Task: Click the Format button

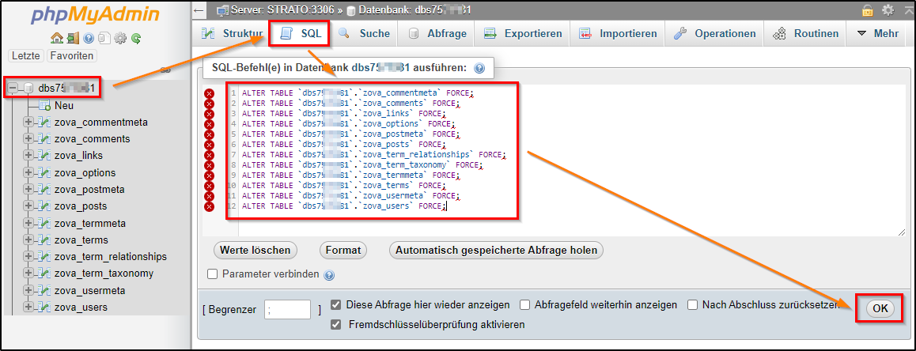Action: (x=343, y=250)
